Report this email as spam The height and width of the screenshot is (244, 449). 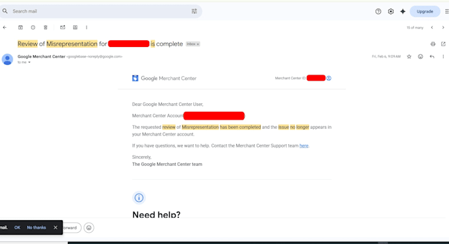pyautogui.click(x=33, y=28)
